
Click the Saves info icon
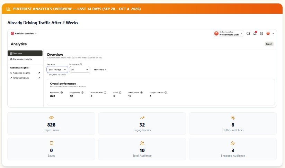tap(120, 93)
